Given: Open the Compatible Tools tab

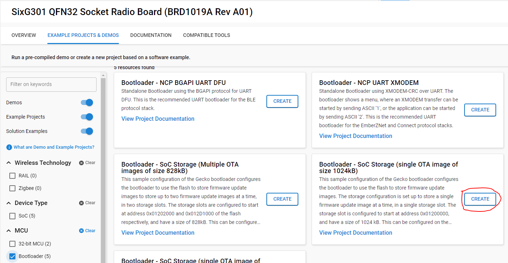Looking at the screenshot, I should (x=206, y=35).
